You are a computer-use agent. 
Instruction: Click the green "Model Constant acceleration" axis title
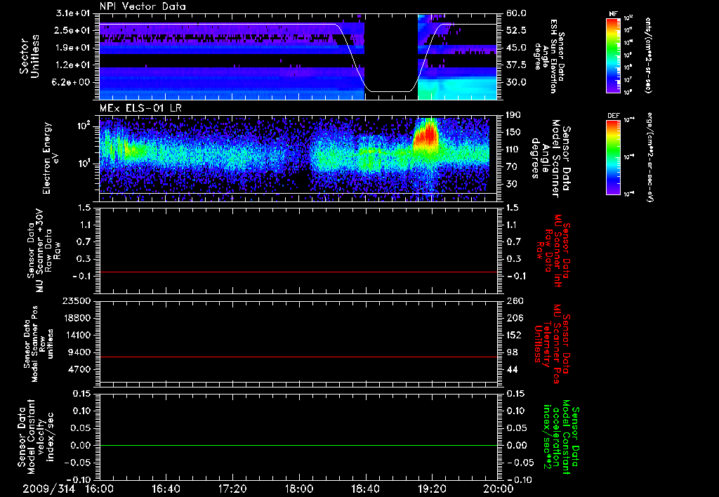[x=561, y=437]
